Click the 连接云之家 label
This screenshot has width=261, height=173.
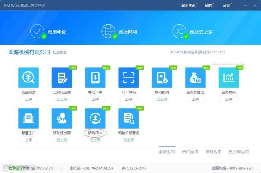click(201, 32)
